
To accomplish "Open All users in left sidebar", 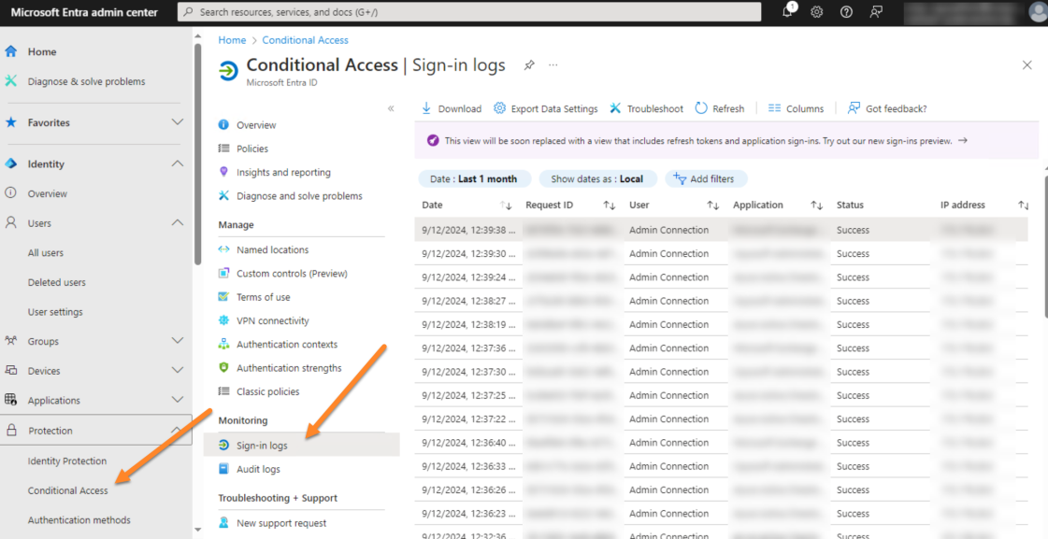I will click(x=46, y=252).
